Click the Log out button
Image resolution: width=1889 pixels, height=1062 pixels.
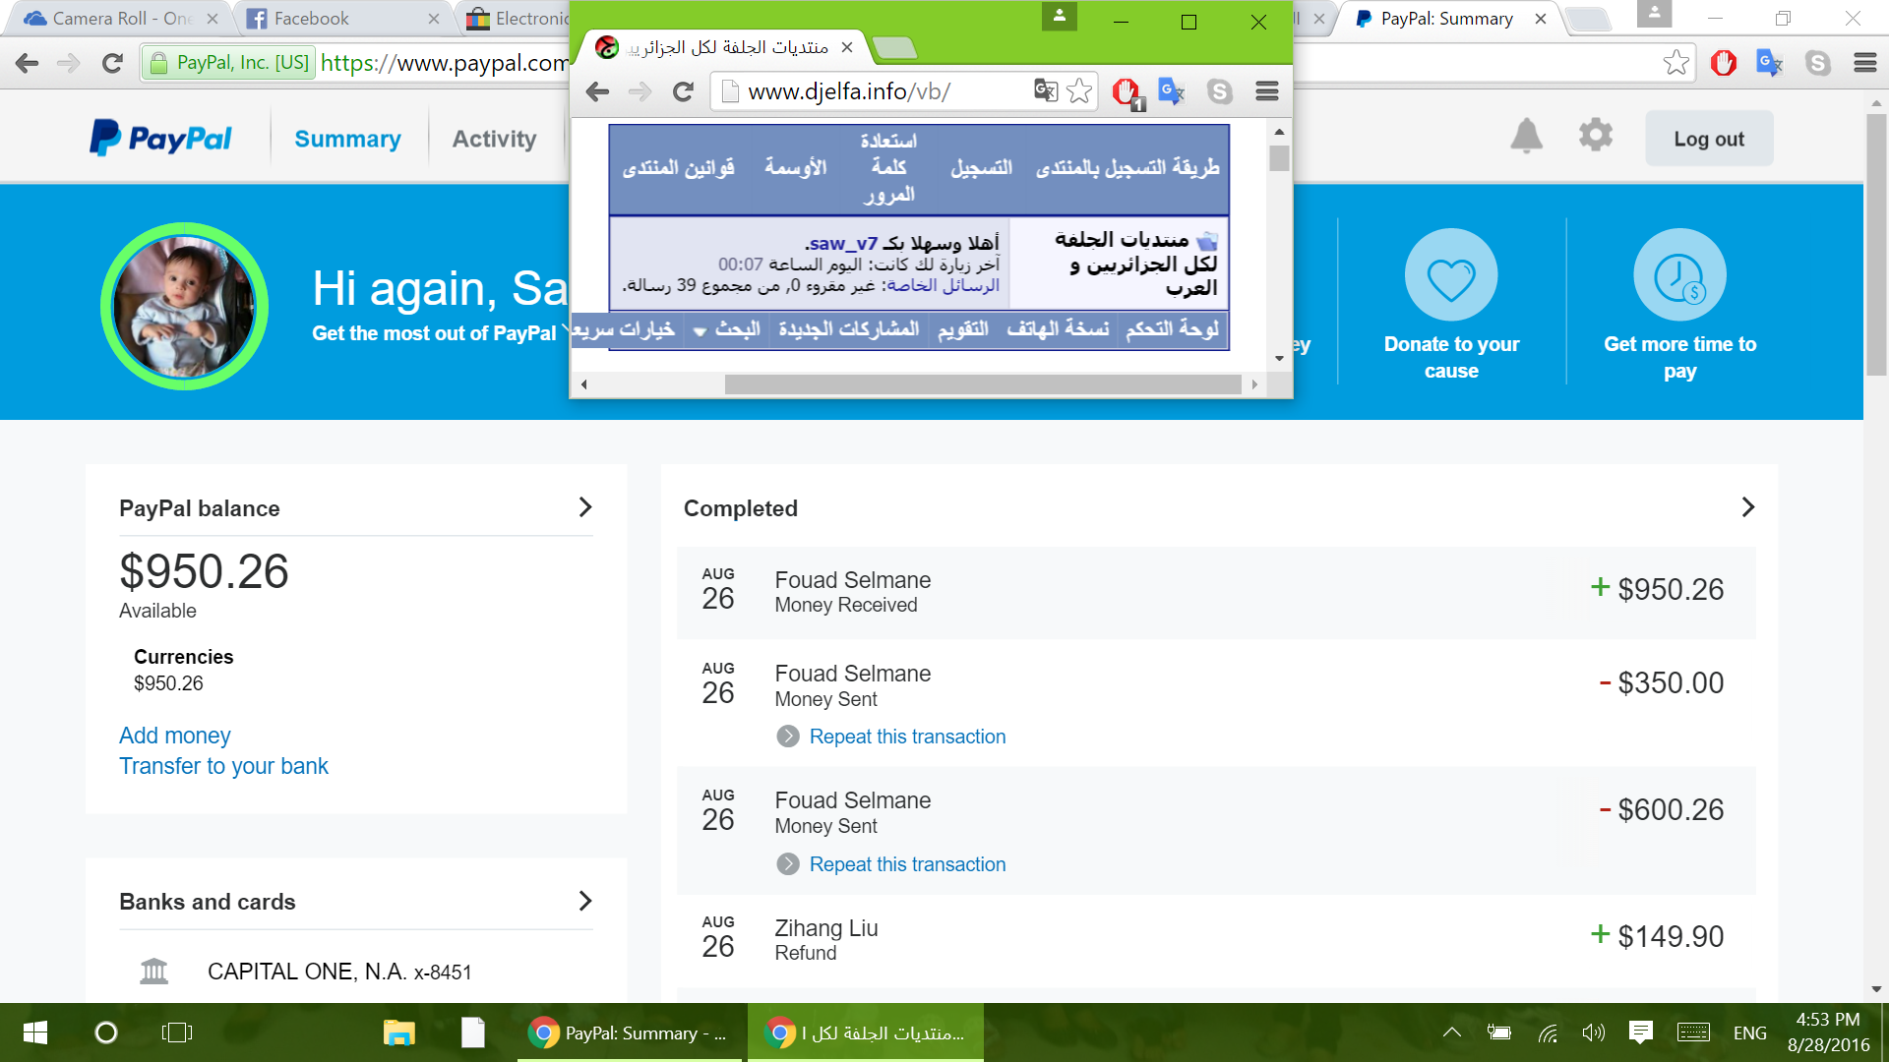pyautogui.click(x=1709, y=139)
